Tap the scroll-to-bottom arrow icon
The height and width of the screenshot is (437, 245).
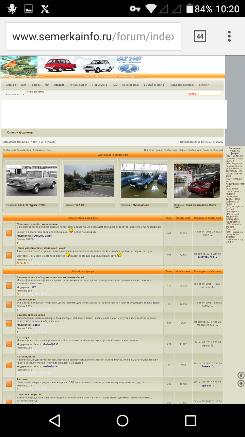tap(241, 383)
